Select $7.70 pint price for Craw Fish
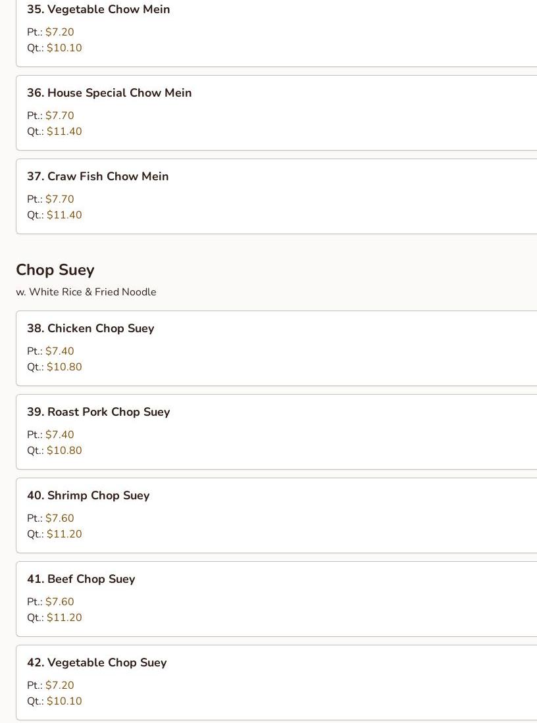Viewport: 537px width, 723px height. point(60,199)
